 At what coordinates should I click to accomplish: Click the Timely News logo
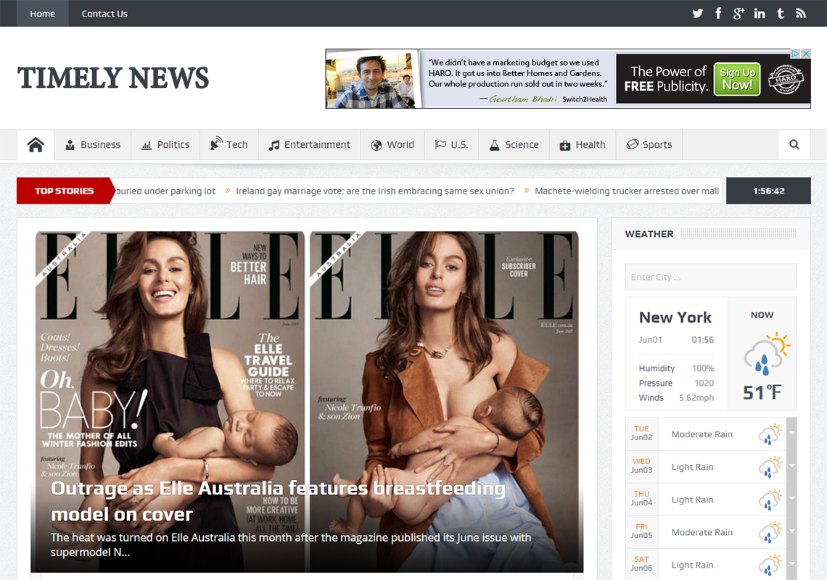coord(113,78)
